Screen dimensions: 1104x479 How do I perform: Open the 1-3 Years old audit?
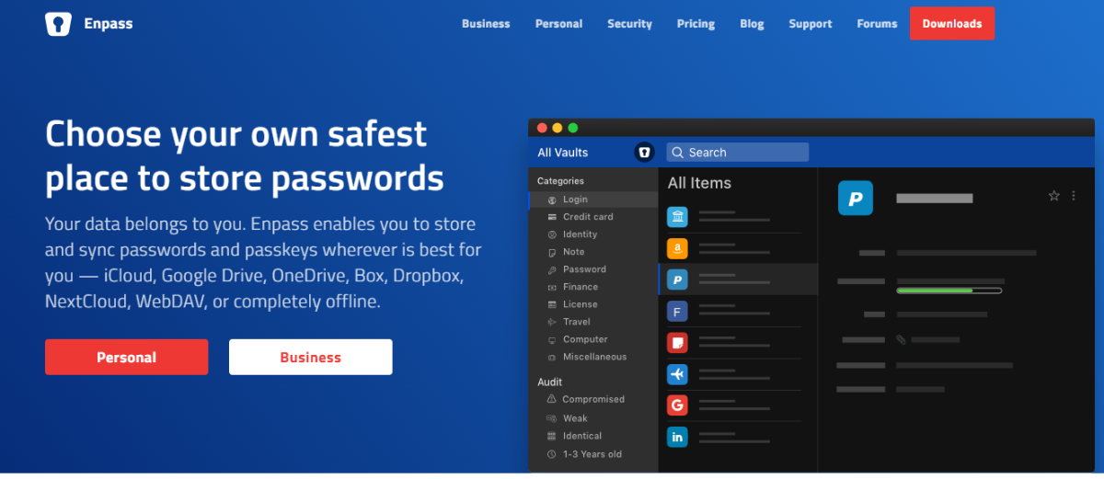pyautogui.click(x=593, y=454)
